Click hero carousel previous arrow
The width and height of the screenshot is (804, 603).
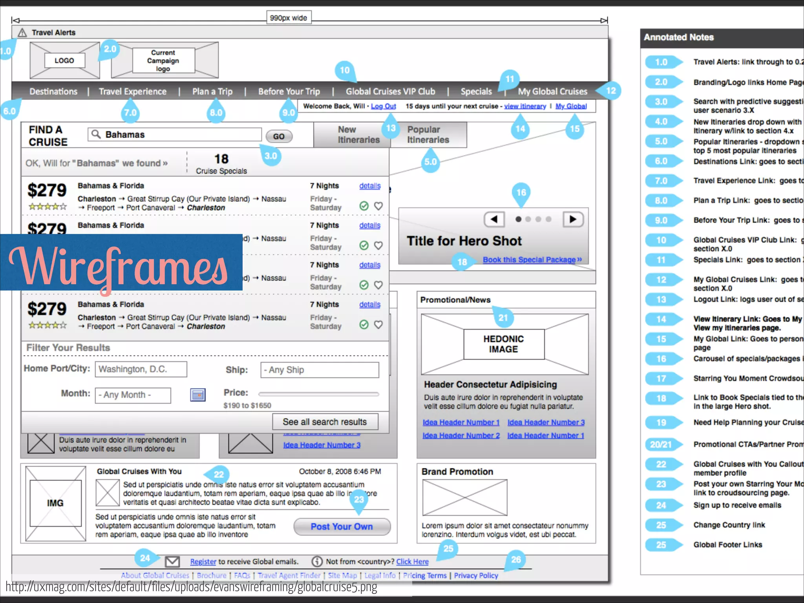point(494,219)
